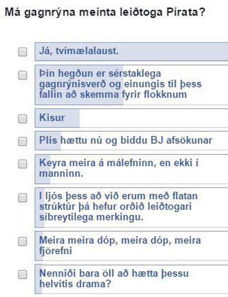Image resolution: width=228 pixels, height=297 pixels.
Task: Click the 'Meira meira dóp, meira fjörefni' option text
Action: click(120, 246)
